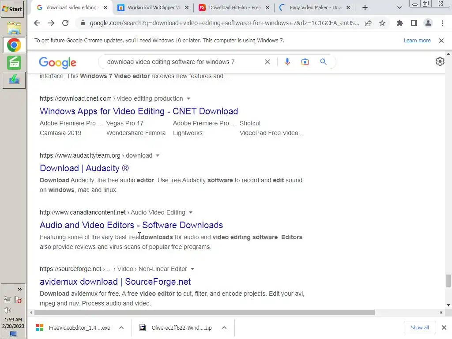The image size is (452, 339).
Task: Go back with browser back arrow
Action: click(37, 23)
